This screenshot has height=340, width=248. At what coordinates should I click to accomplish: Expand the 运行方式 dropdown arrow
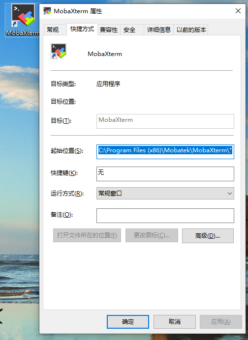pyautogui.click(x=229, y=194)
